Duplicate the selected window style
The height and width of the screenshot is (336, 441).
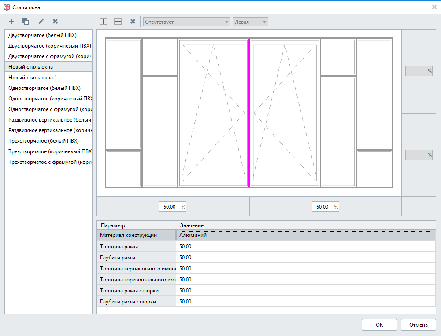point(26,22)
